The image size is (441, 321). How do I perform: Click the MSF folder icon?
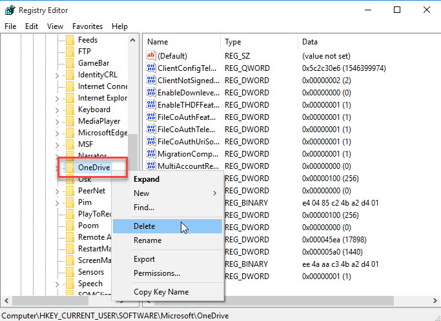(70, 144)
